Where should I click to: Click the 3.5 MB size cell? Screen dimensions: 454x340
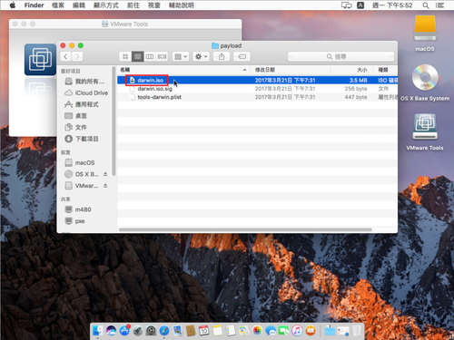[x=358, y=80]
